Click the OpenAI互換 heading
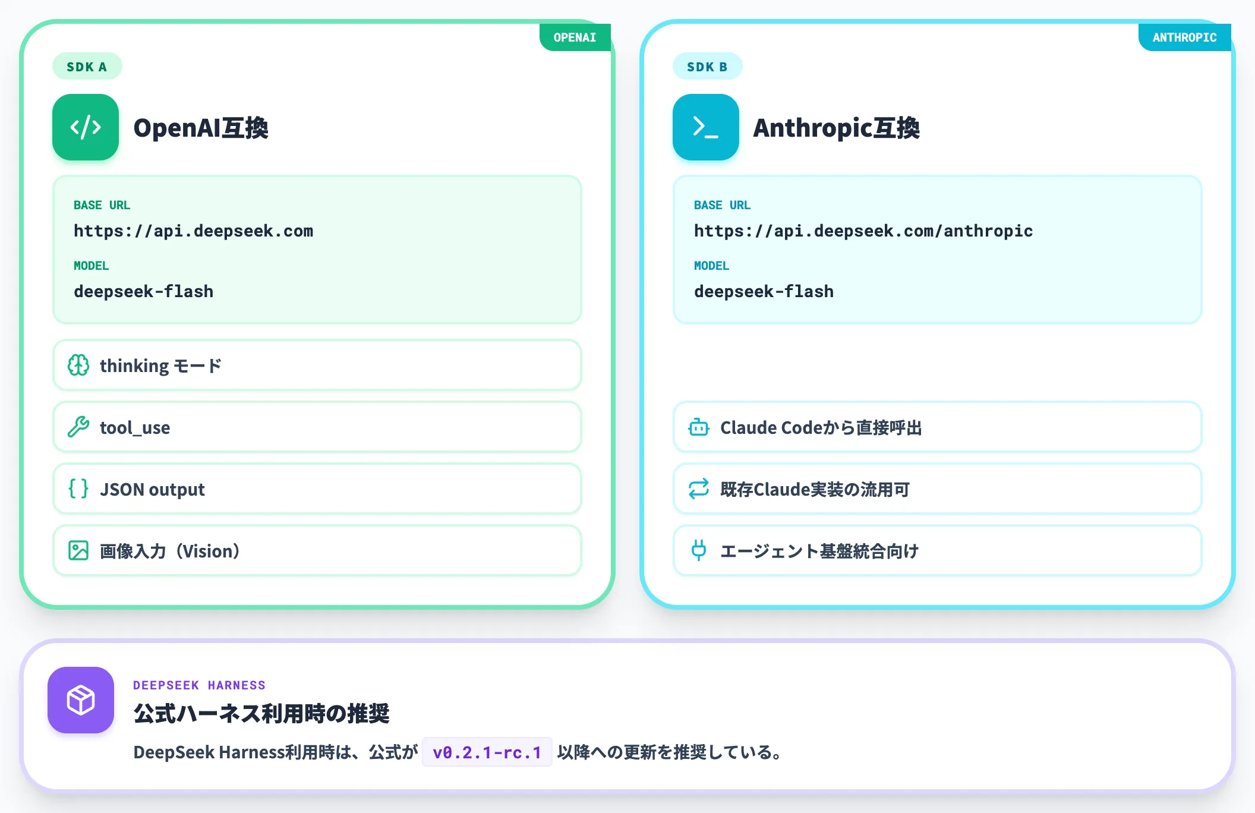The image size is (1255, 813). tap(201, 128)
